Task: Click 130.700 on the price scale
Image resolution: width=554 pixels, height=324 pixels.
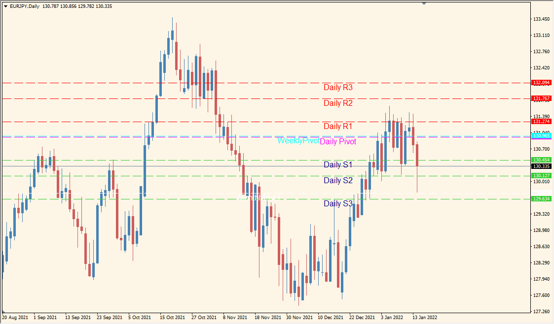Action: click(x=541, y=149)
